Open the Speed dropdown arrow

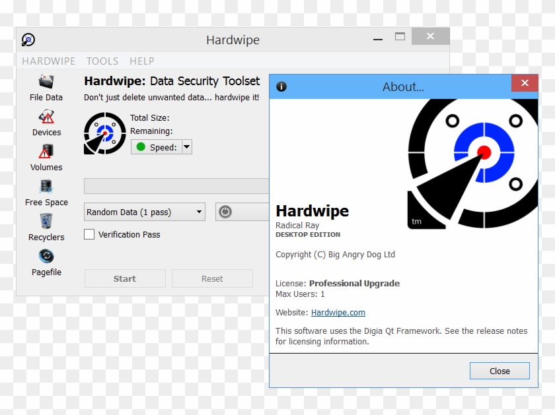tap(186, 147)
